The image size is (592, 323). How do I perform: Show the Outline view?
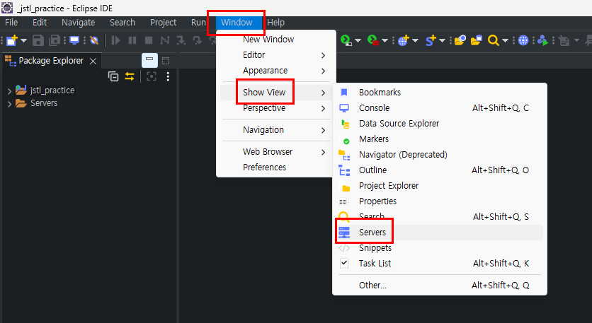pyautogui.click(x=440, y=170)
